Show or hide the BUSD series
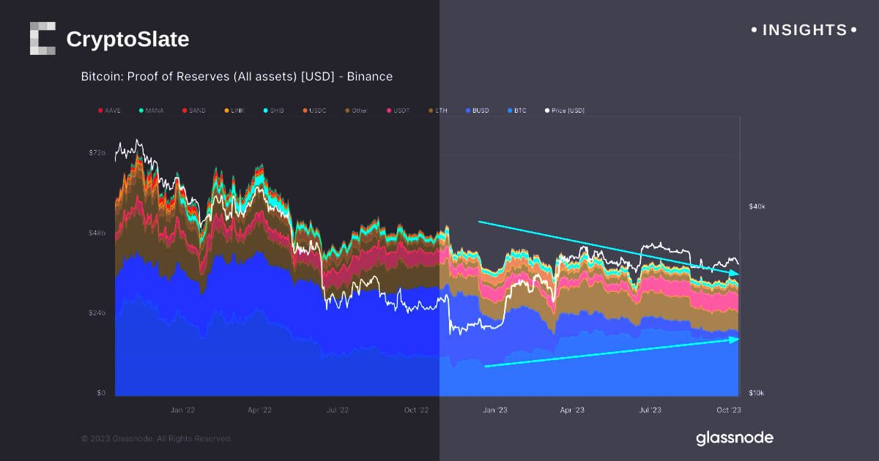 477,110
